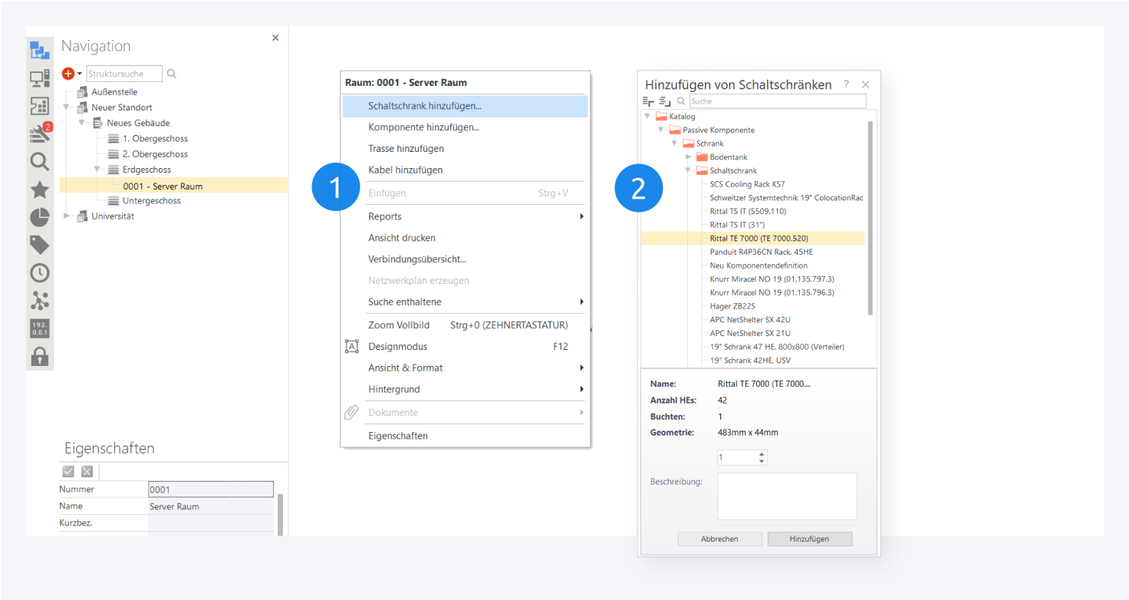Viewport: 1129px width, 600px height.
Task: Open the IP address management icon
Action: point(39,328)
